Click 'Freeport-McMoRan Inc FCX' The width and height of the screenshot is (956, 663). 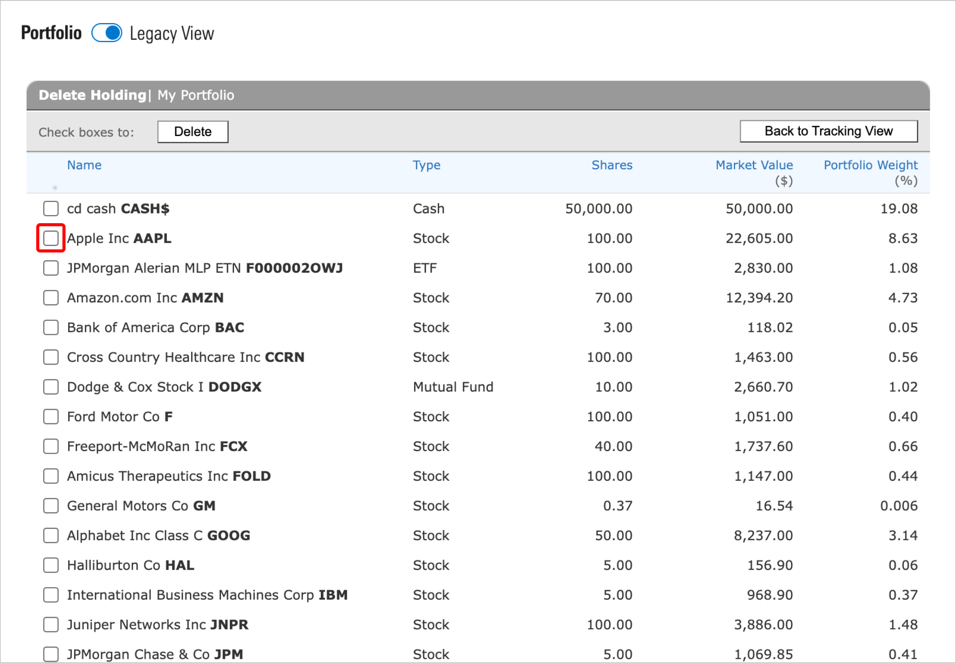click(157, 446)
